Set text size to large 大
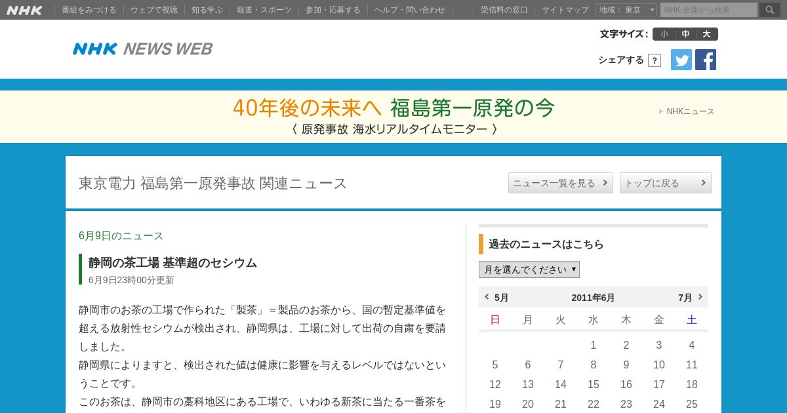787x413 pixels. pyautogui.click(x=706, y=34)
